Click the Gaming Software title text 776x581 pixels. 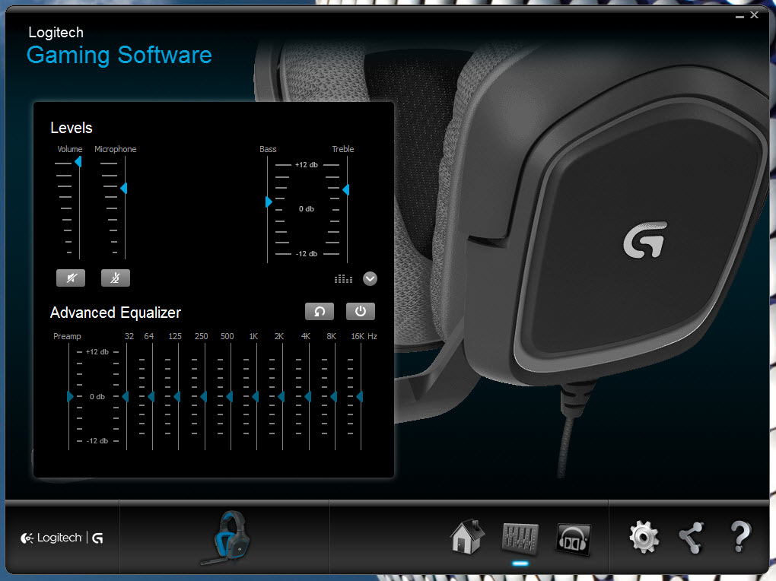[x=119, y=55]
